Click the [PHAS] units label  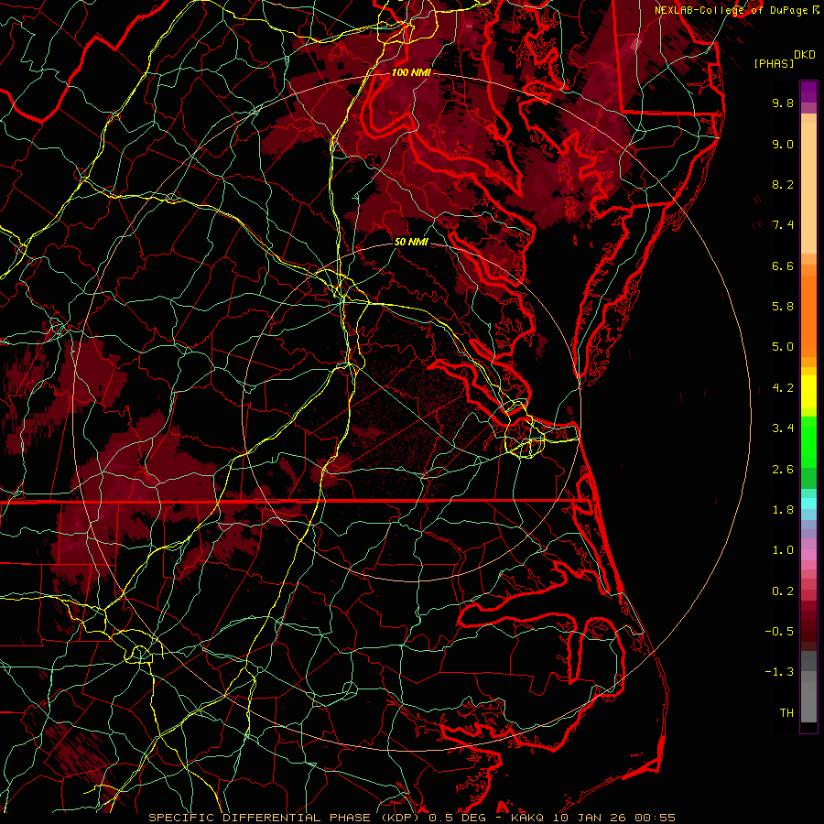(x=774, y=63)
